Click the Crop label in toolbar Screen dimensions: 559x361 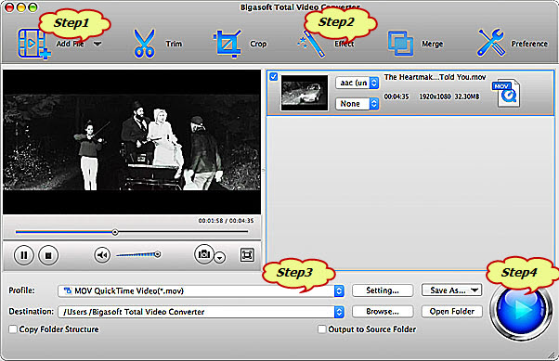[258, 44]
